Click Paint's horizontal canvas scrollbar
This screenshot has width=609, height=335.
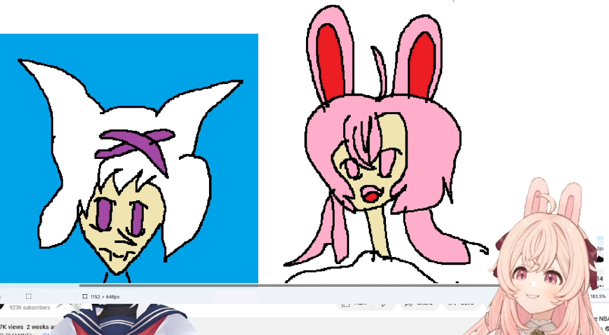[x=290, y=286]
